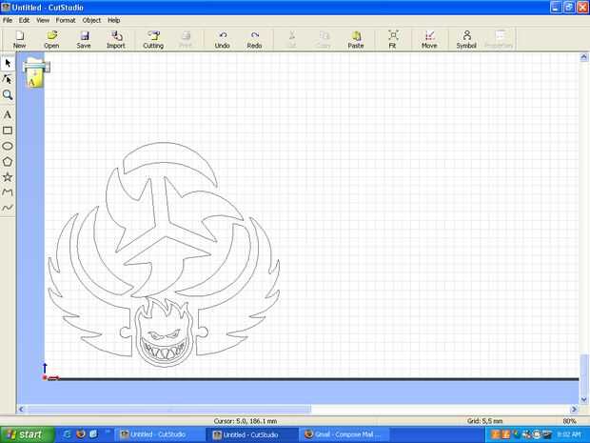Launch Firefox from quick launch bar
This screenshot has width=590, height=443.
(81, 434)
